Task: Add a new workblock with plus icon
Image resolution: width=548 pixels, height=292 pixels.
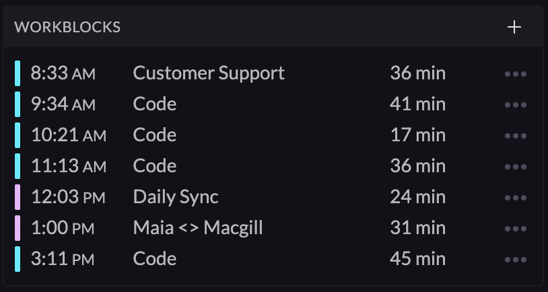Action: tap(514, 27)
